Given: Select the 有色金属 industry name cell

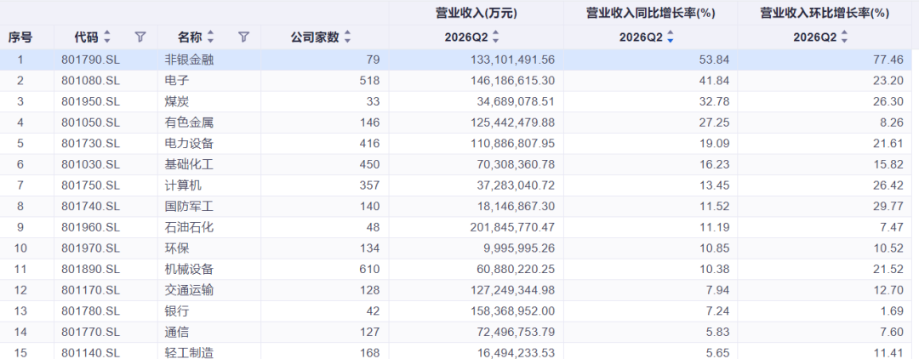Looking at the screenshot, I should pos(189,123).
